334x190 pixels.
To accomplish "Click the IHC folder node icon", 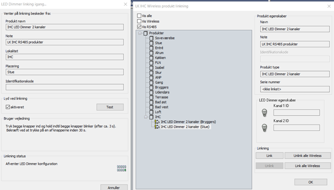I will click(x=151, y=117).
